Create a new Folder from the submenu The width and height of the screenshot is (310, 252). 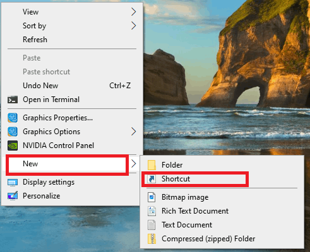(222, 165)
